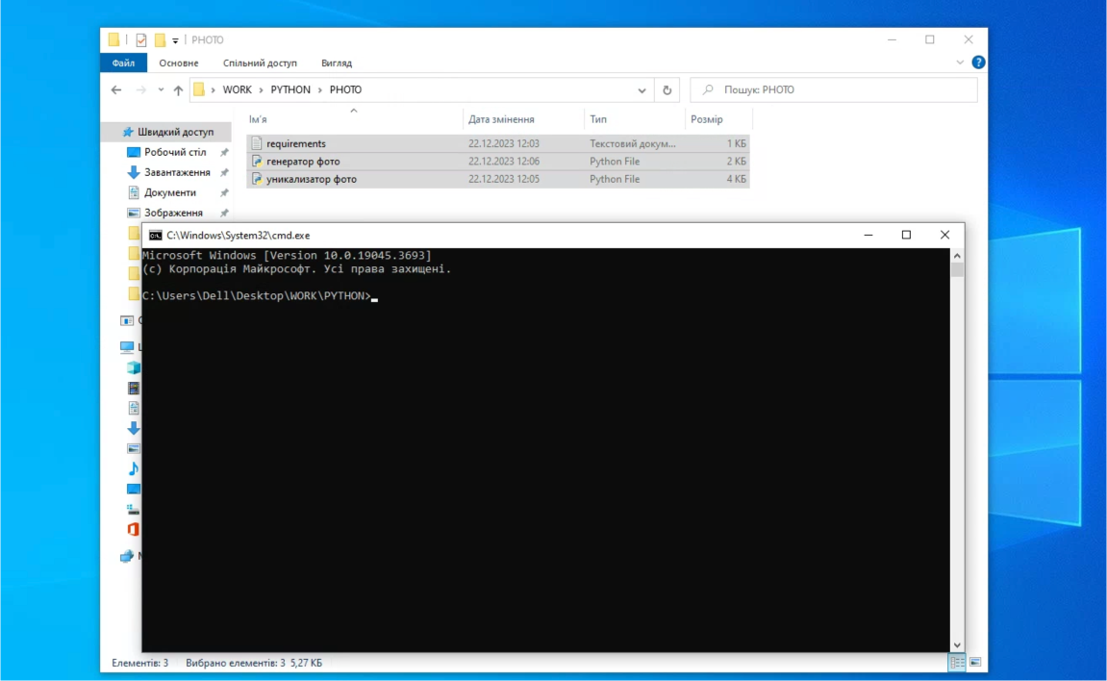
Task: Maximize the cmd.exe window
Action: [907, 235]
